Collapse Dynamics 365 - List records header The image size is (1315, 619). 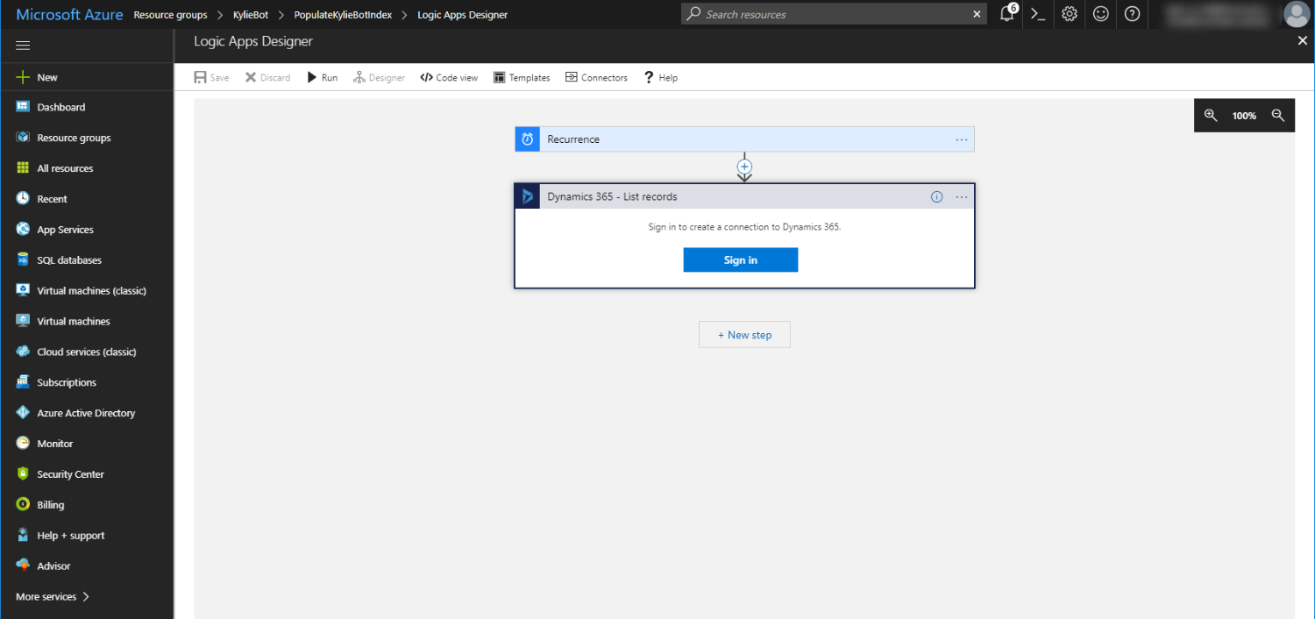pyautogui.click(x=744, y=196)
